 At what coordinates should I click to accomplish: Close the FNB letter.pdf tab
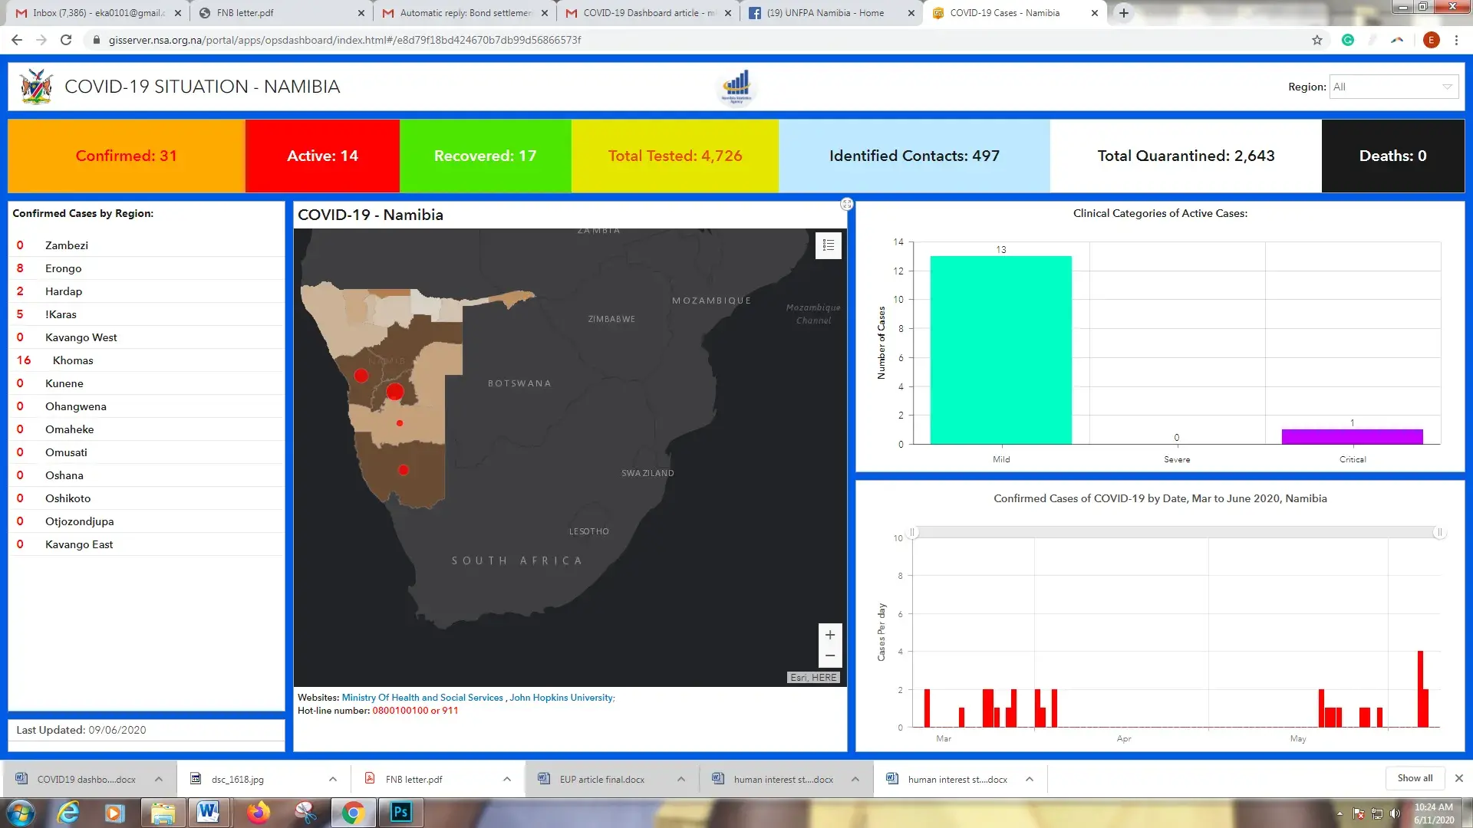pos(361,13)
